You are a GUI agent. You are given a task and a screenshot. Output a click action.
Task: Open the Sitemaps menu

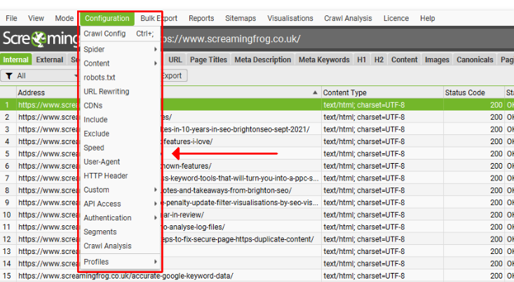pyautogui.click(x=241, y=18)
